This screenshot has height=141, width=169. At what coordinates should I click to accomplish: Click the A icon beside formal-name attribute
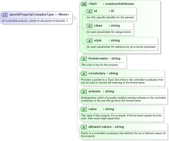point(84,59)
